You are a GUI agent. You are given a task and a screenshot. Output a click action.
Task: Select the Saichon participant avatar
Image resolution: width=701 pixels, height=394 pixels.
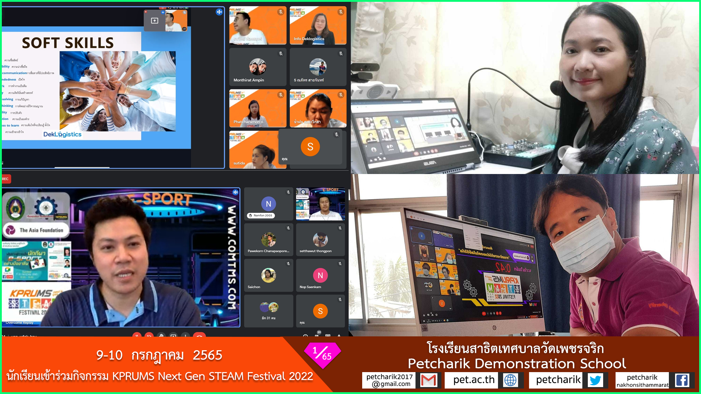point(269,275)
